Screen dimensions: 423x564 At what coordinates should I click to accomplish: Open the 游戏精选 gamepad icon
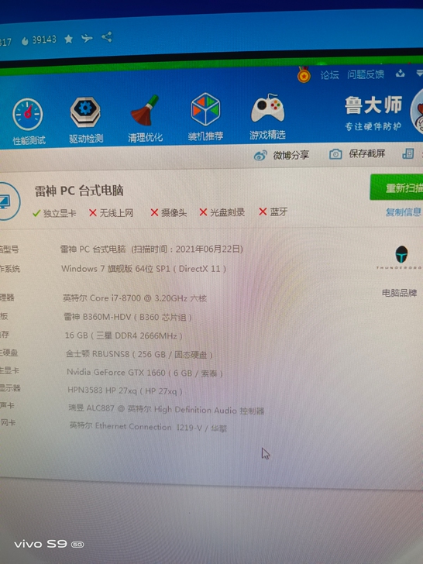[x=267, y=116]
